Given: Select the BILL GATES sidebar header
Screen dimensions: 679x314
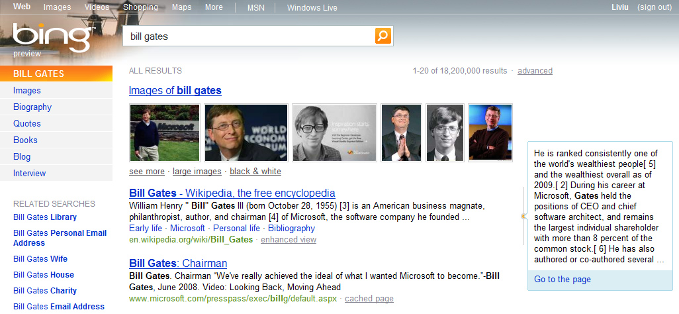Looking at the screenshot, I should point(56,74).
